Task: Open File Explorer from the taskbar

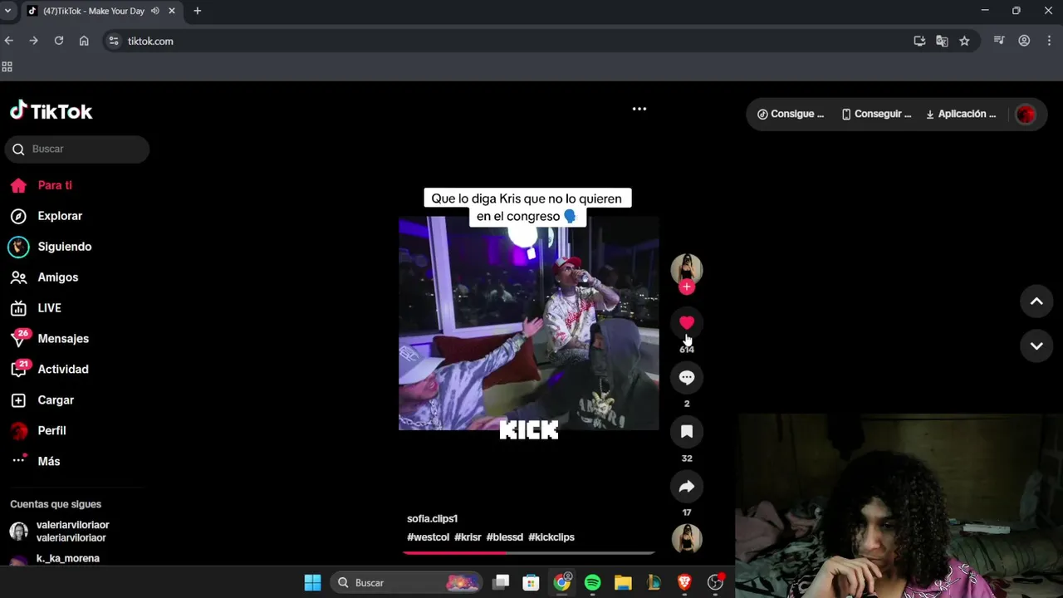Action: tap(623, 583)
